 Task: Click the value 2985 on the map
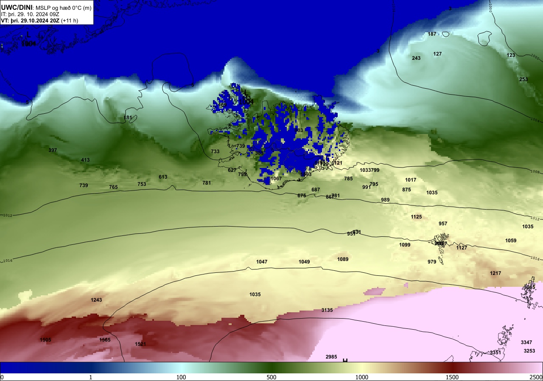click(x=331, y=357)
